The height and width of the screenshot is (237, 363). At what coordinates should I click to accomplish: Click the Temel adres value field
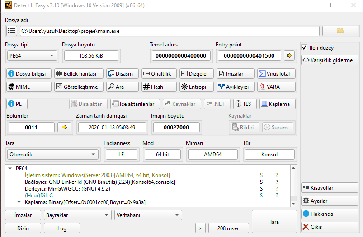181,55
